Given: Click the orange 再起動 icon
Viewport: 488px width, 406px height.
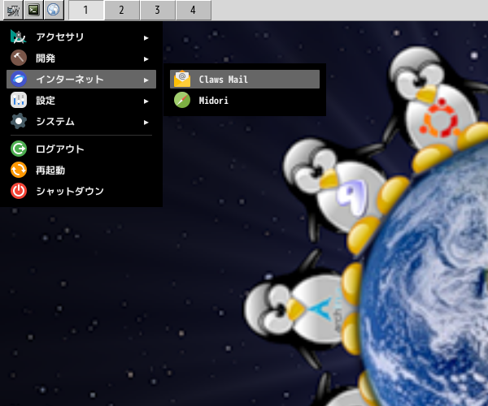Looking at the screenshot, I should (19, 170).
